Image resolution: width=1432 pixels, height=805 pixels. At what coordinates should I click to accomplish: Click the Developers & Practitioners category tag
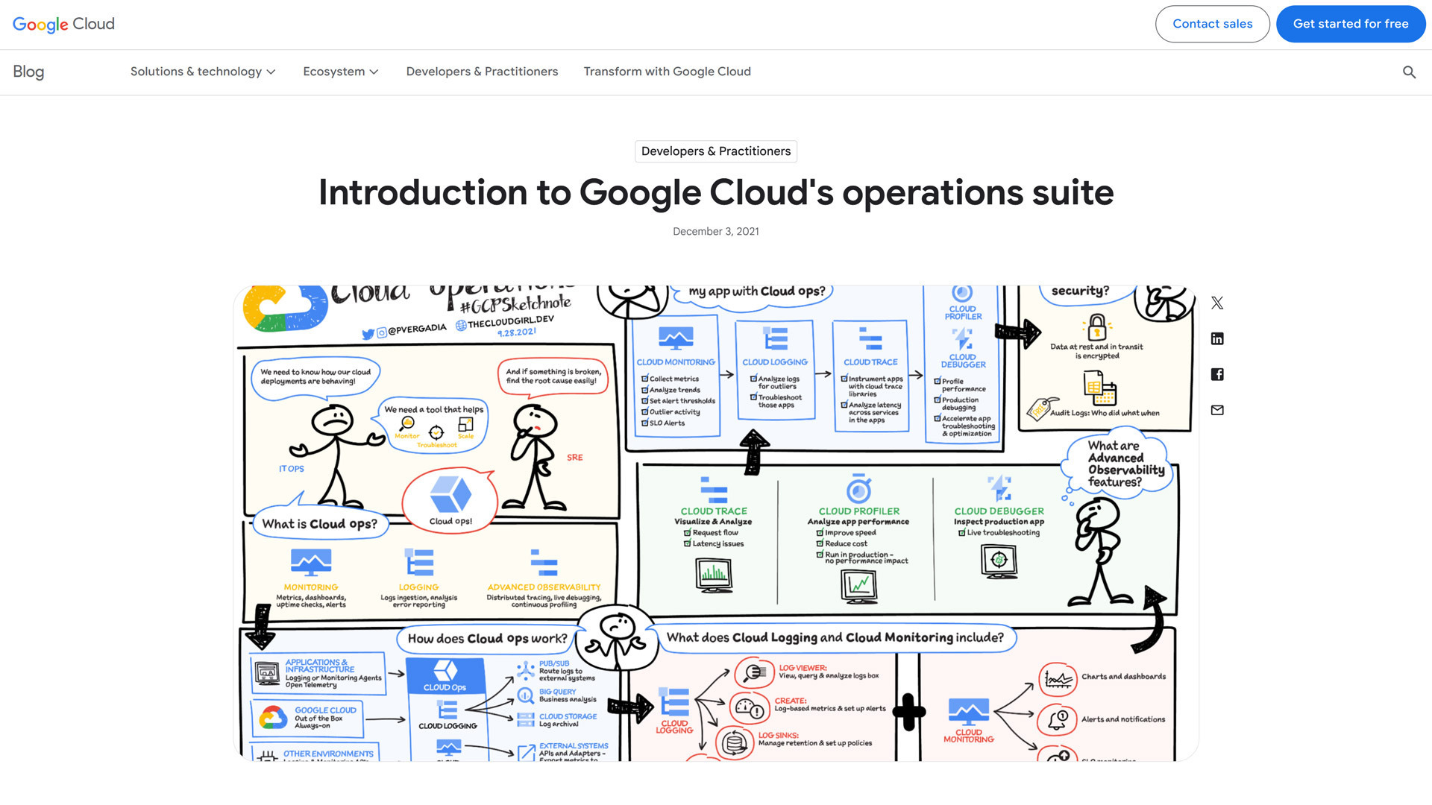[x=716, y=151]
